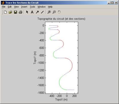Open a file with the folder icon
119x104 pixels.
tap(10, 12)
